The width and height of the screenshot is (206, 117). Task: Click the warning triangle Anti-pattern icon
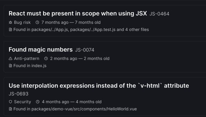pyautogui.click(x=10, y=58)
